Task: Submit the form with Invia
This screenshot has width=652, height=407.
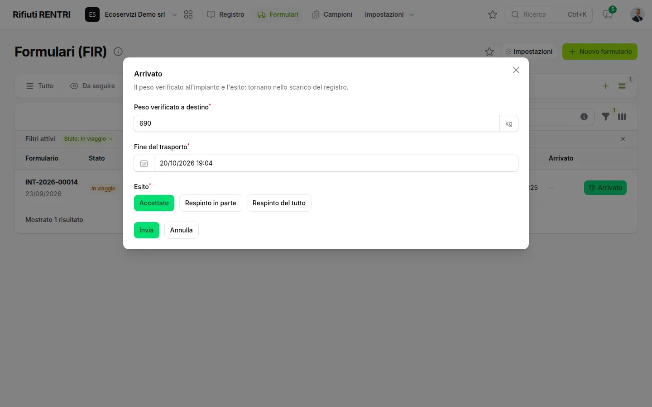Action: click(x=147, y=230)
